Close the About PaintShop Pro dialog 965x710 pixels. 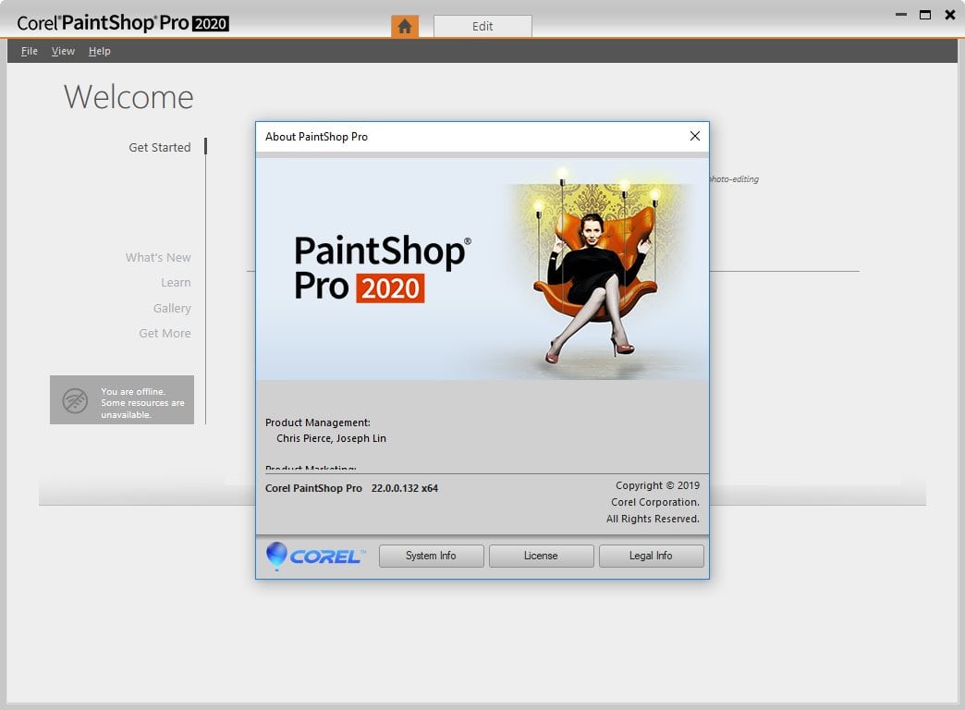pos(695,136)
